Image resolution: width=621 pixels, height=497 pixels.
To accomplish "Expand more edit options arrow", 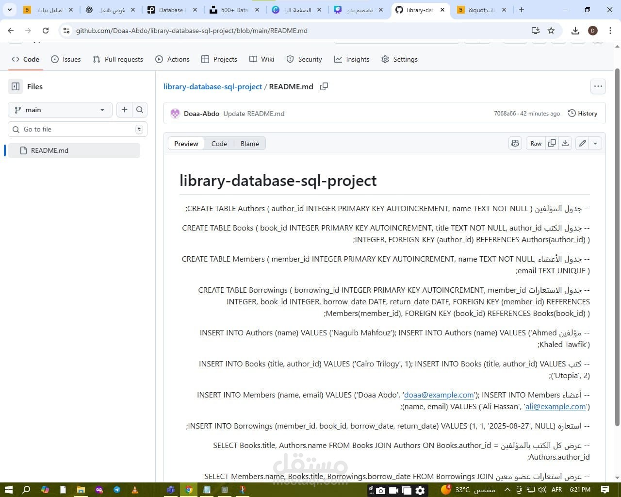I will 595,143.
